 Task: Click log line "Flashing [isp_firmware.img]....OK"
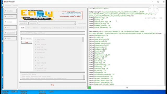pos(99,65)
